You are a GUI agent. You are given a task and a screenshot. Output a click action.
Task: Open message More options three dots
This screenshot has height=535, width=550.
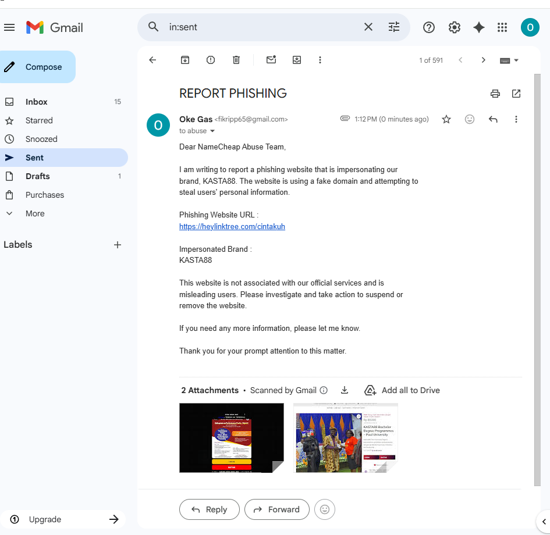tap(516, 119)
